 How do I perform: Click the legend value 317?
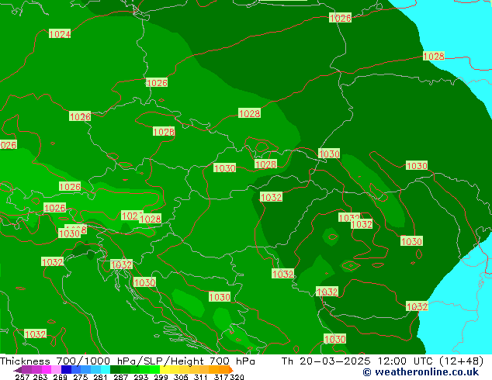point(221,377)
